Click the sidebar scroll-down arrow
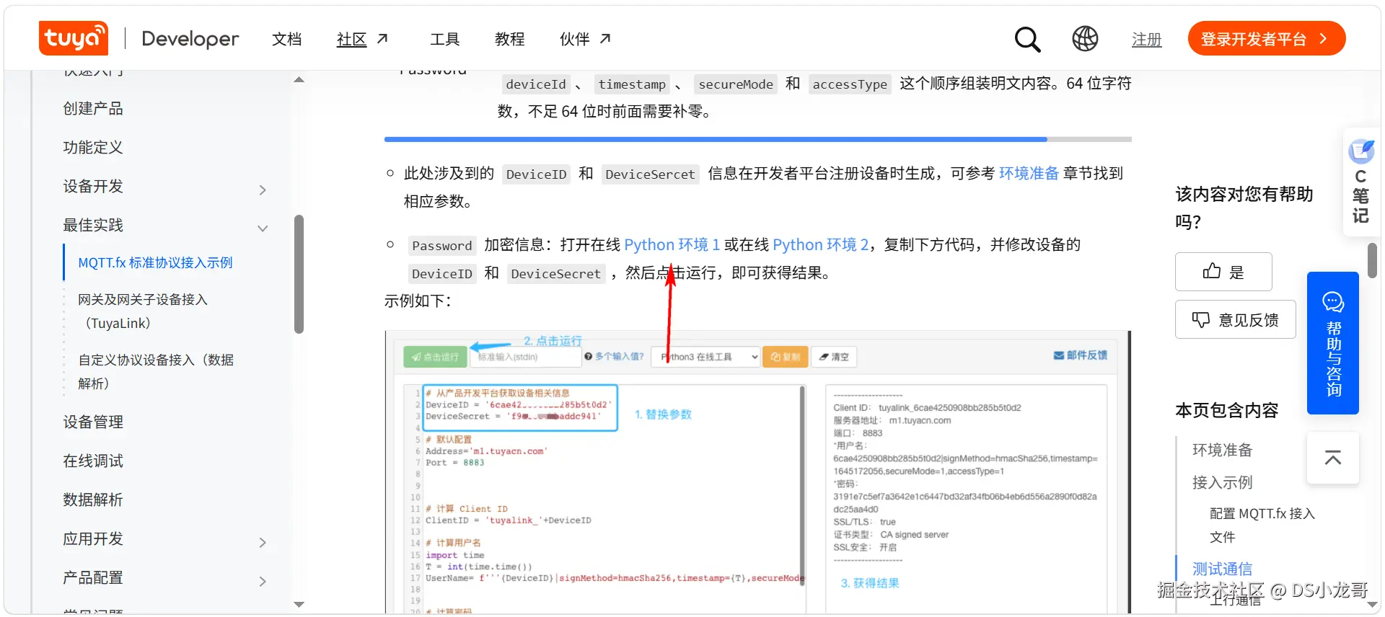 click(299, 604)
